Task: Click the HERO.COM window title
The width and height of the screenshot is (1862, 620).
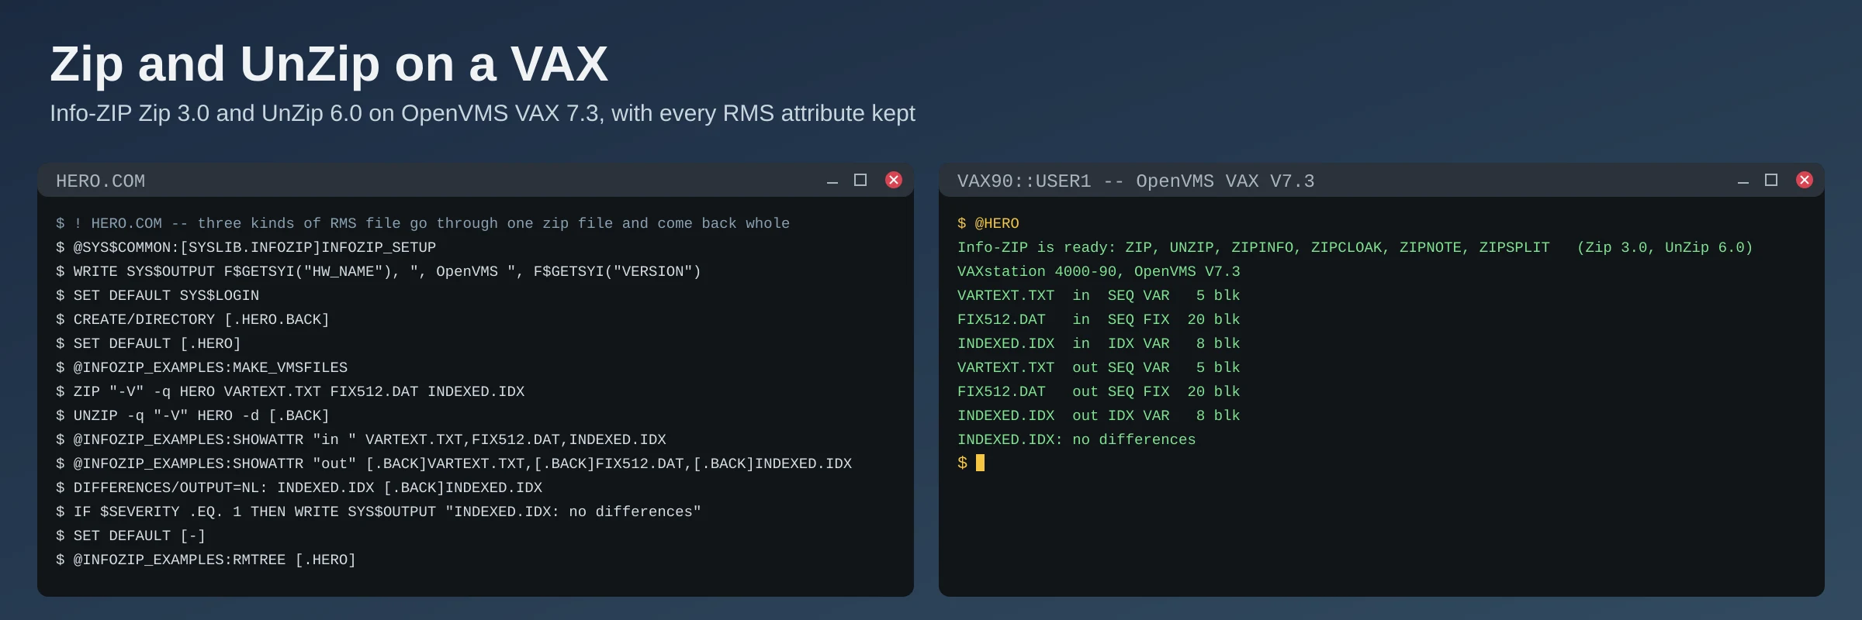Action: coord(100,181)
